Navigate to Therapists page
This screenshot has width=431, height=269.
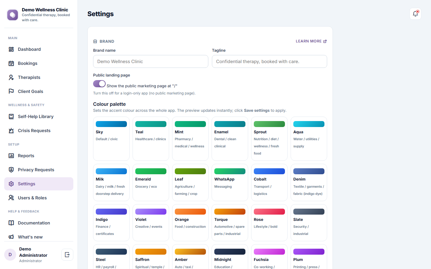(39, 77)
